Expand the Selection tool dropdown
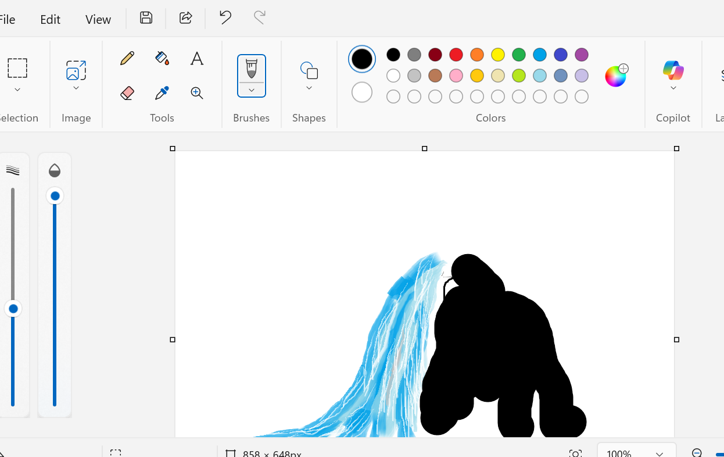This screenshot has height=457, width=724. pyautogui.click(x=17, y=89)
